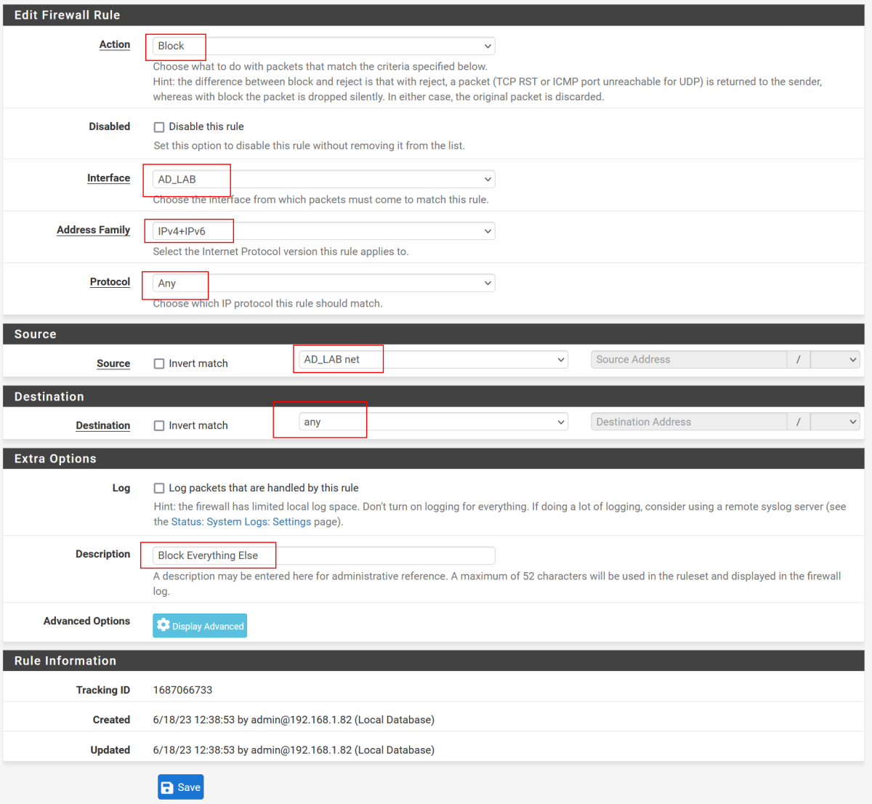Viewport: 872px width, 804px height.
Task: Click the Source Address input field
Action: 688,360
